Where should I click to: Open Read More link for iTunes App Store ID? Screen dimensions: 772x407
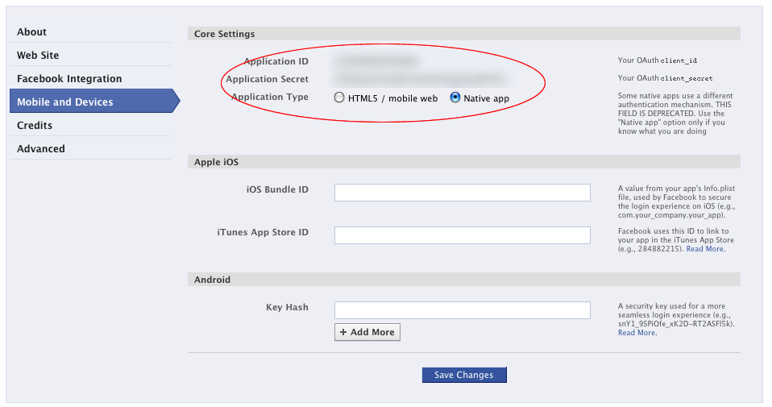tap(704, 249)
